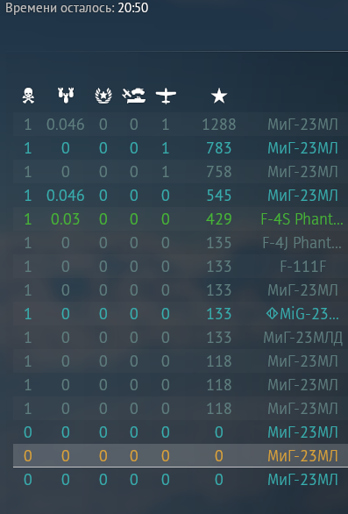
Task: Click the star score column icon
Action: point(219,96)
